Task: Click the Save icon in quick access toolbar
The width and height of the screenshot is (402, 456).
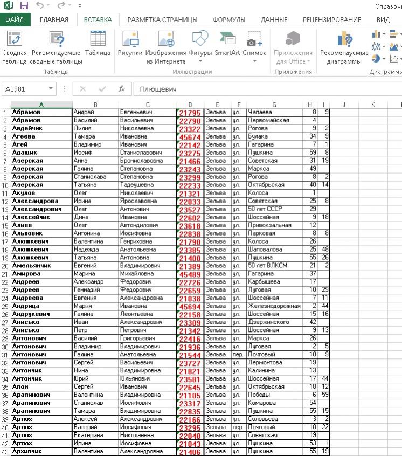Action: 24,6
